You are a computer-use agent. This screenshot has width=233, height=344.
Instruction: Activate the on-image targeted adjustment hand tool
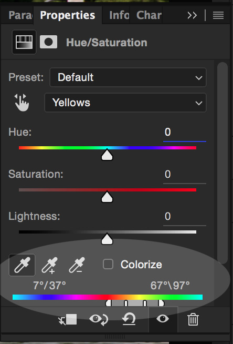pyautogui.click(x=22, y=103)
